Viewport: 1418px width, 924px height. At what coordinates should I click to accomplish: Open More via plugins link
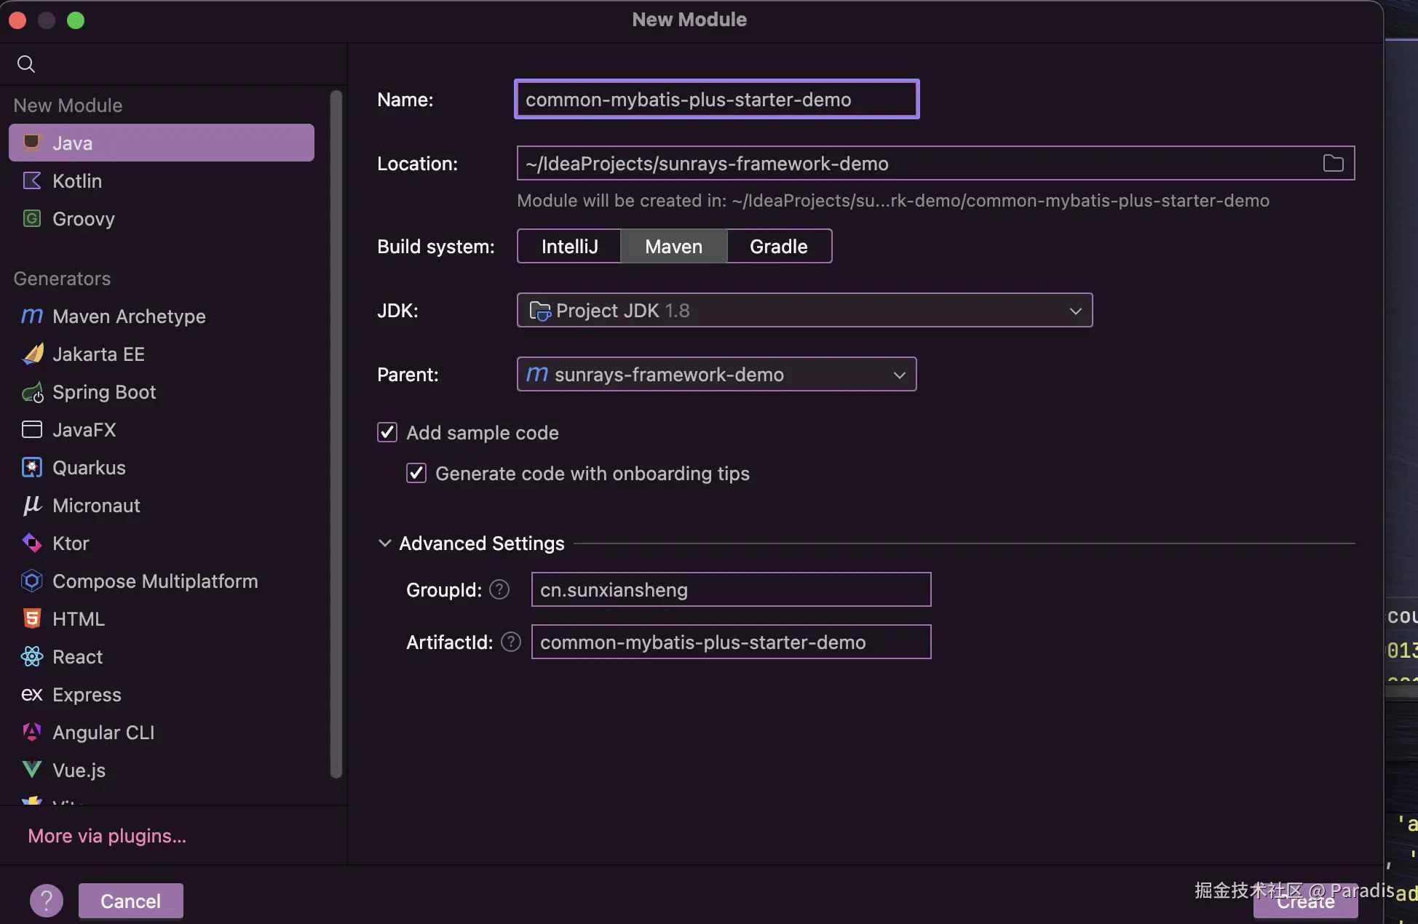pos(106,836)
